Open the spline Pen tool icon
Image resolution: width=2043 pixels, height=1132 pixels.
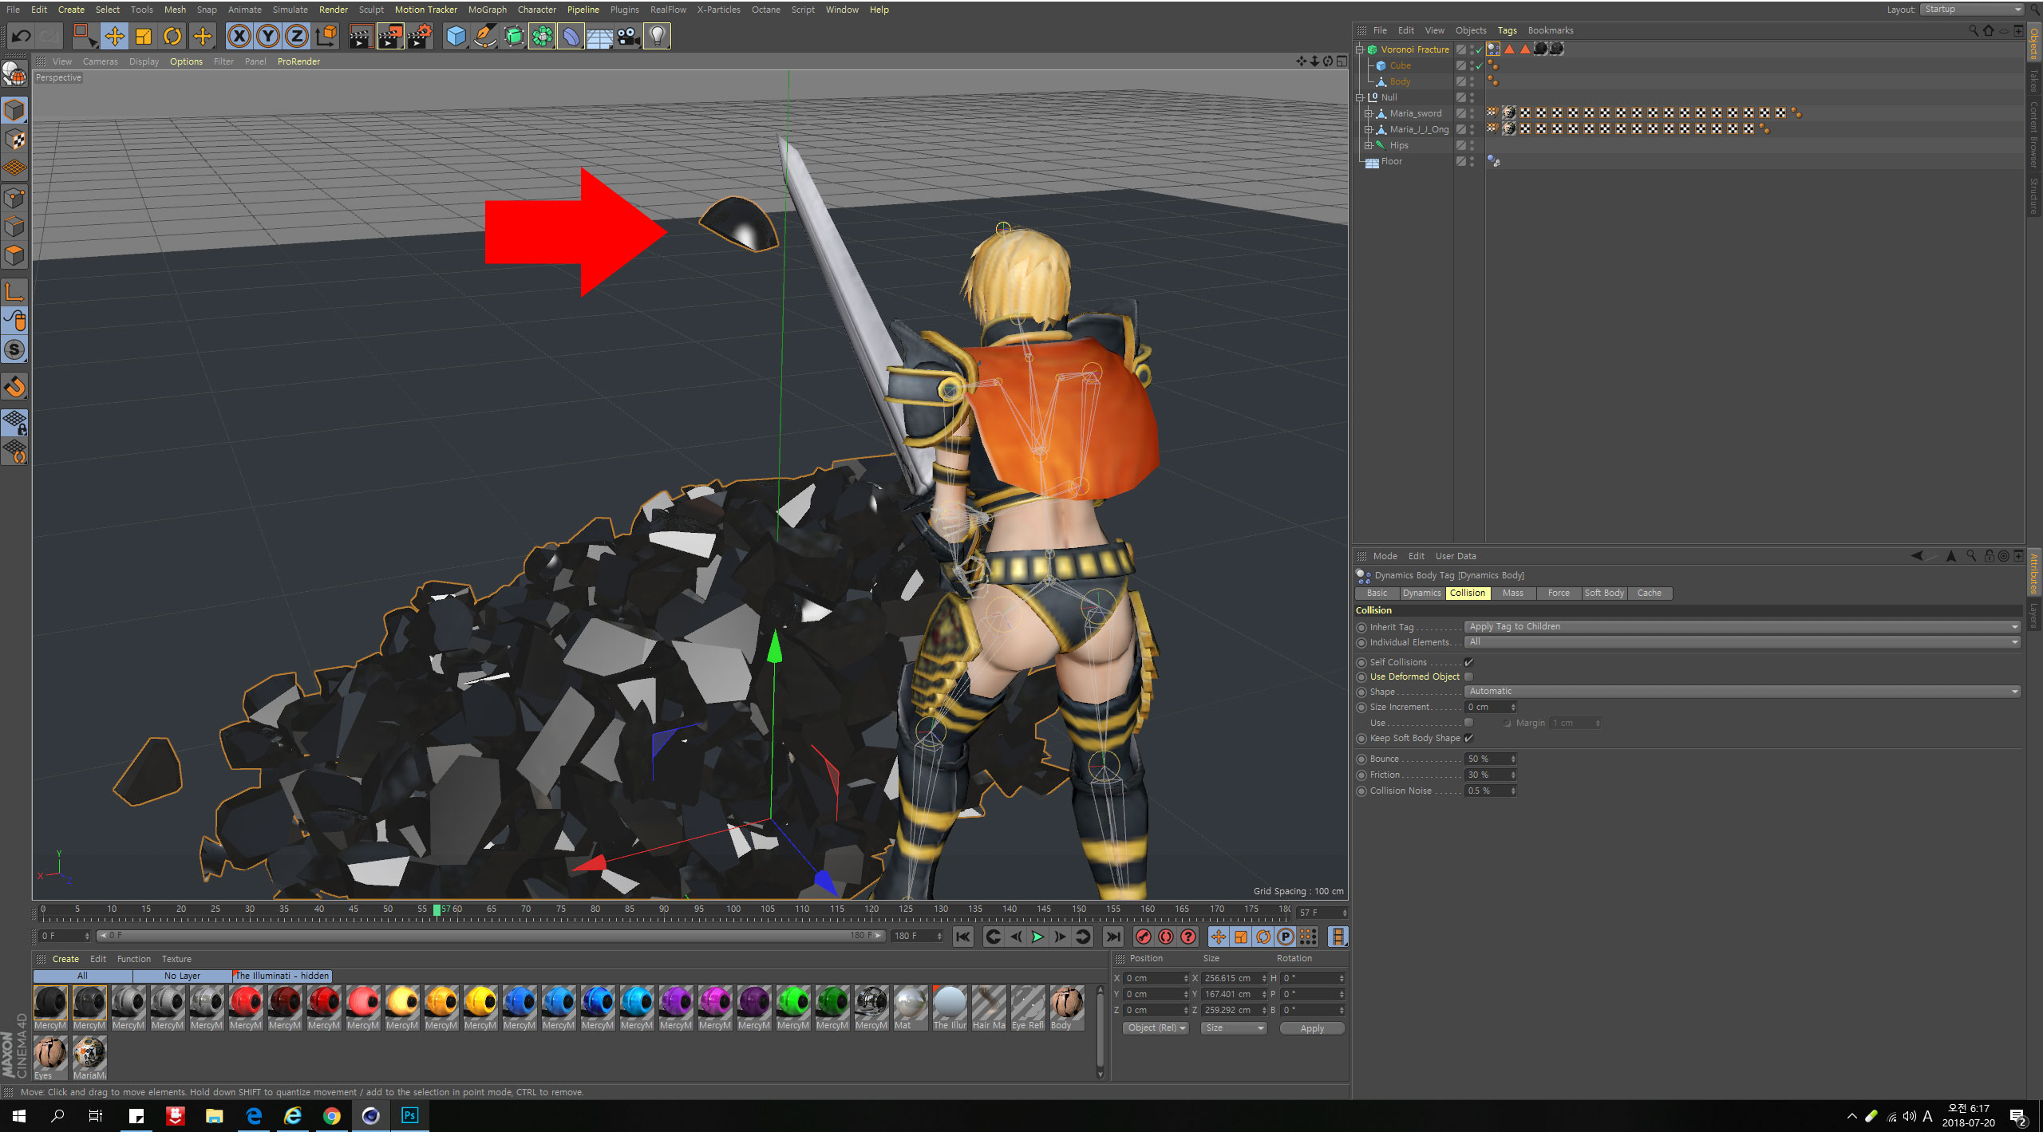[x=484, y=36]
